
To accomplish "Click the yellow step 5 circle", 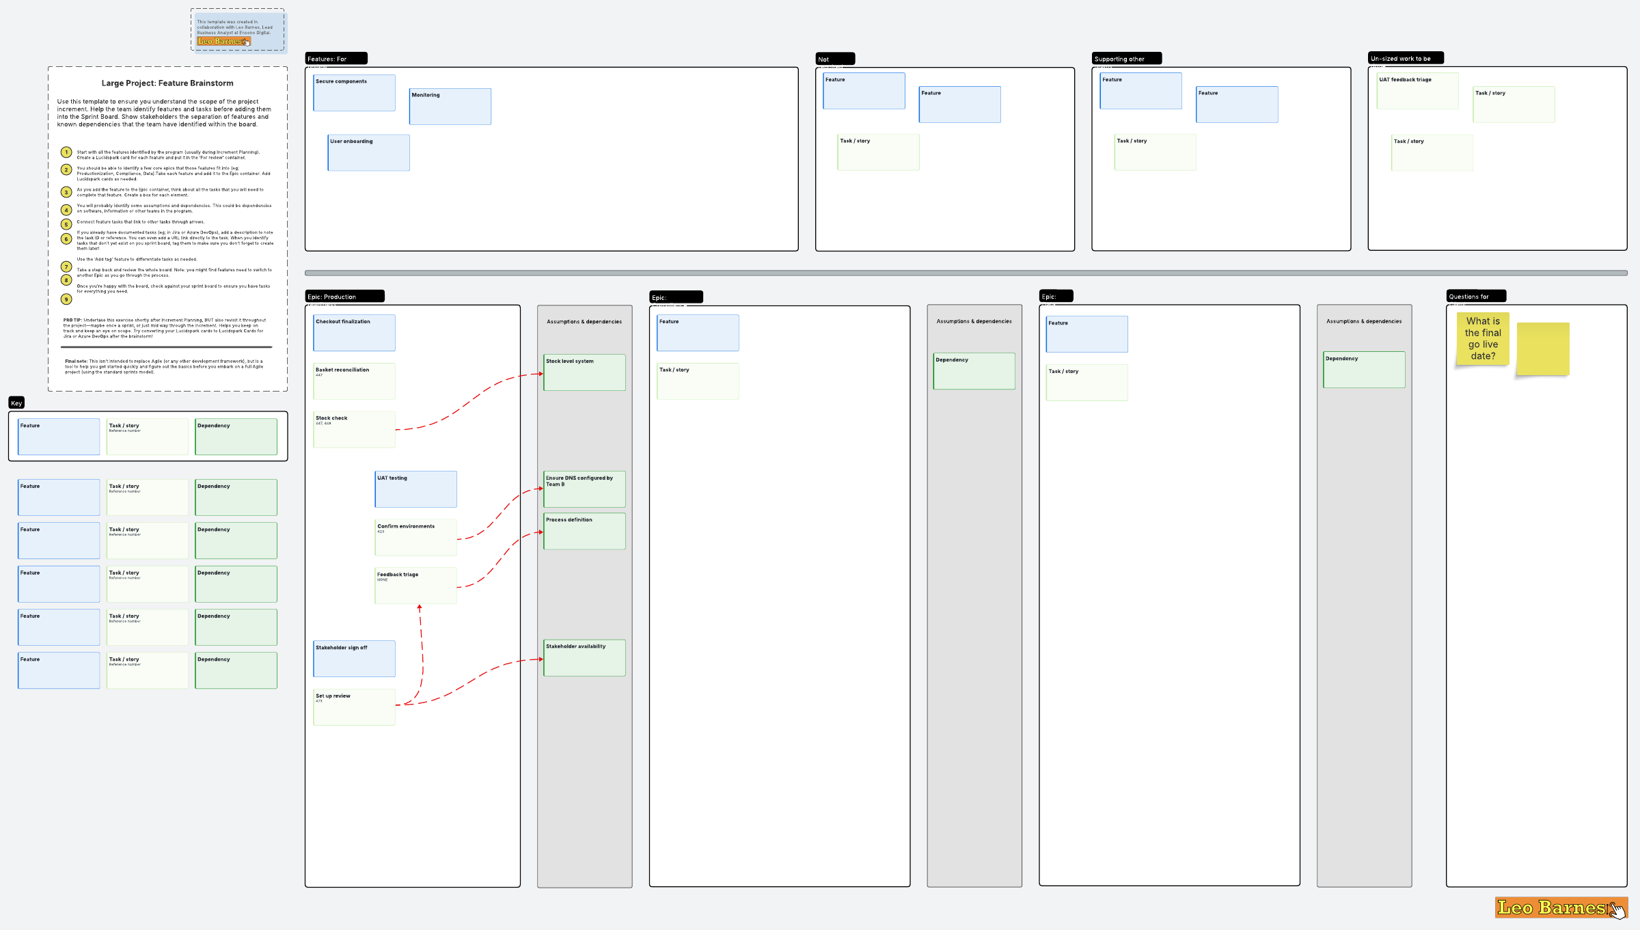I will click(66, 224).
